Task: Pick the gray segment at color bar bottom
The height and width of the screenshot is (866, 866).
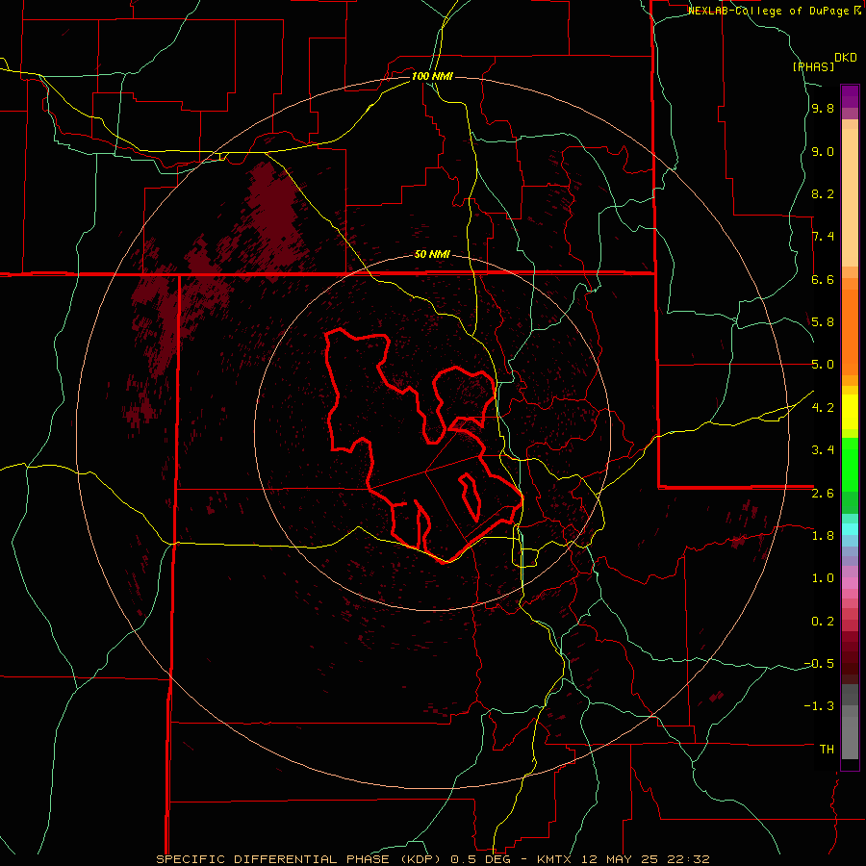Action: 850,737
